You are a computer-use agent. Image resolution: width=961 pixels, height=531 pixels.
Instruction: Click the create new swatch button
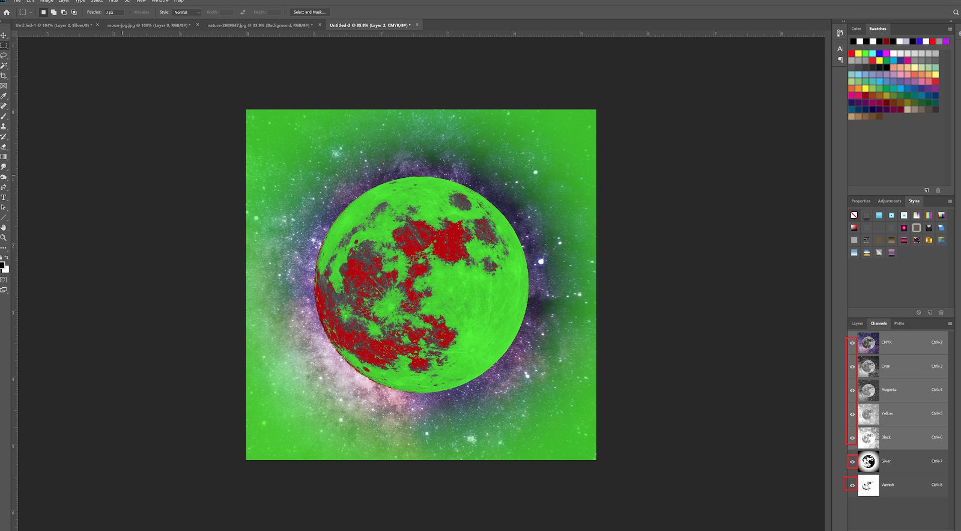(x=927, y=190)
